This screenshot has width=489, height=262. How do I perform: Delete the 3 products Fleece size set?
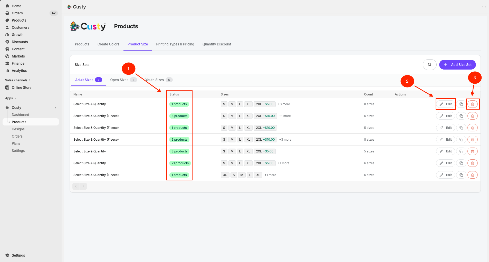[472, 116]
